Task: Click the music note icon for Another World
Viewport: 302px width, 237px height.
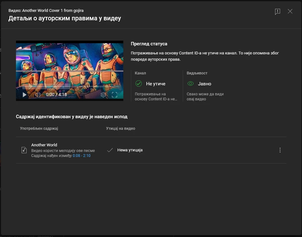Action: [24, 150]
